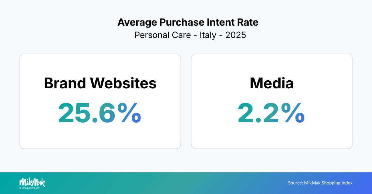Select the "Media" heading
372x194 pixels.
pos(272,83)
